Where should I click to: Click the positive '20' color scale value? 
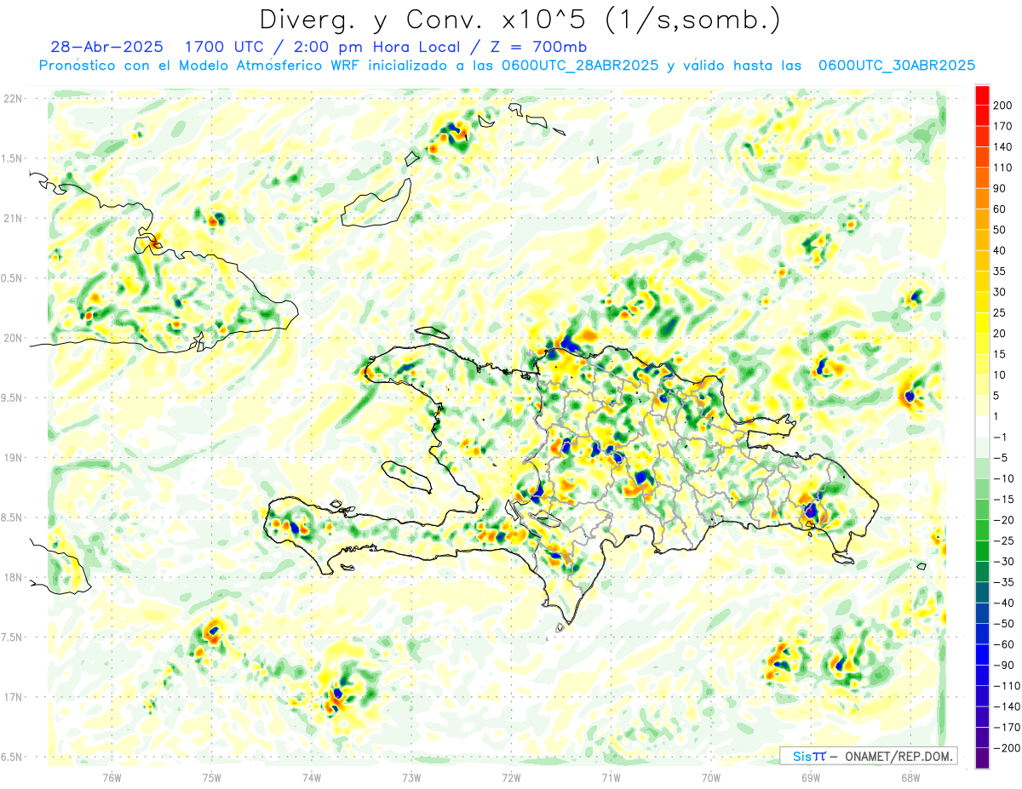1001,334
